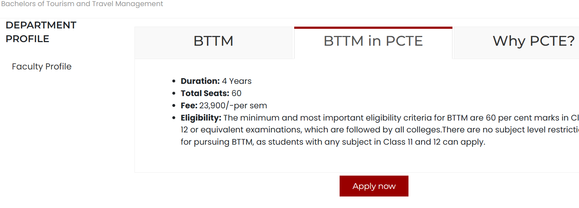This screenshot has width=579, height=208.
Task: Open the Faculty Profile link
Action: [42, 67]
